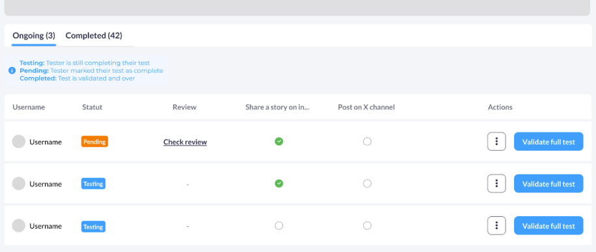Screen dimensions: 596x252
Task: Open three-dot menu in Testing row without shared story
Action: [496, 226]
